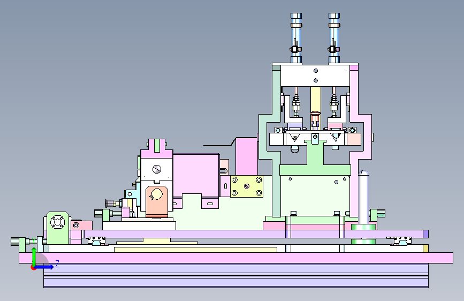The height and width of the screenshot is (301, 464).
Task: Select the left pneumatic cylinder atop the frame
Action: pyautogui.click(x=296, y=38)
